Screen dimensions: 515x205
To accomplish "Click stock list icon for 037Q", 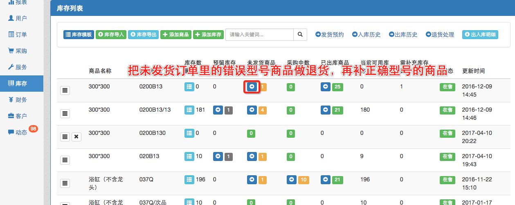I will [189, 179].
